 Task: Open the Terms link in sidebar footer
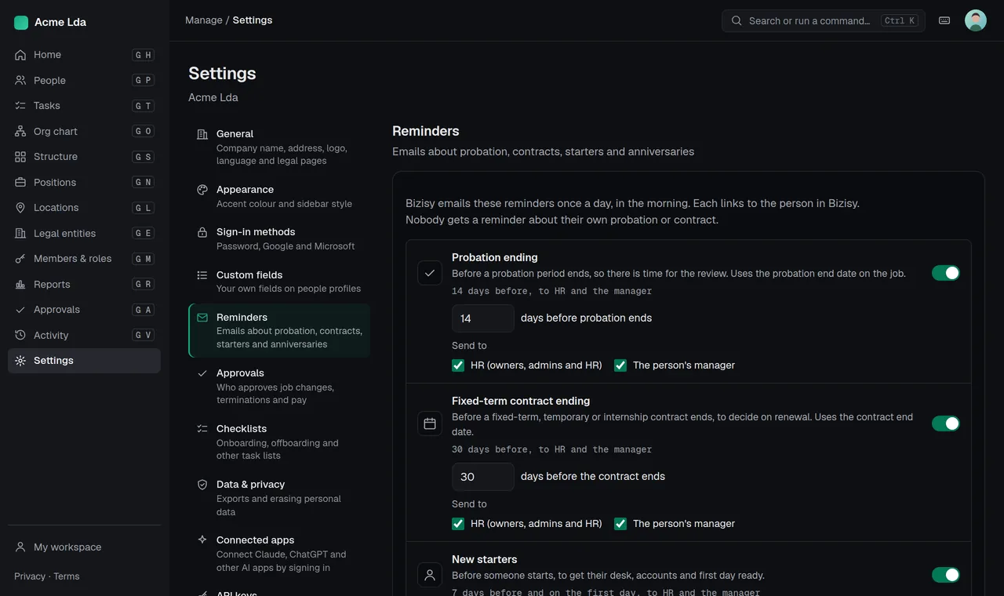click(x=67, y=576)
